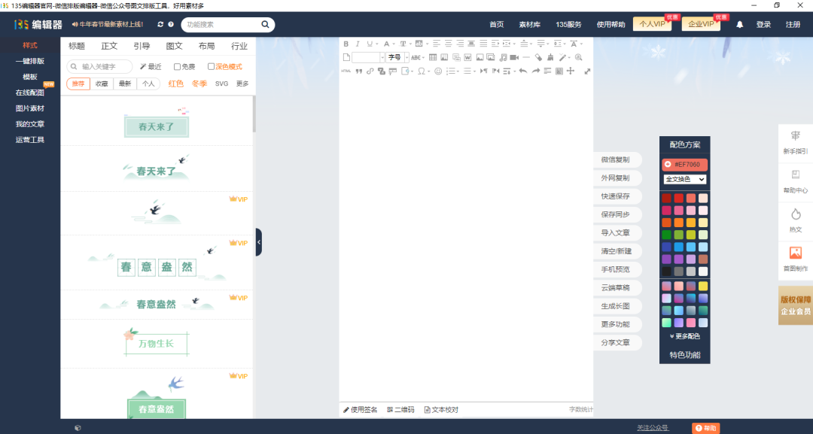Screen dimensions: 813x434
Task: Expand the editor to fullscreen
Action: (x=587, y=71)
